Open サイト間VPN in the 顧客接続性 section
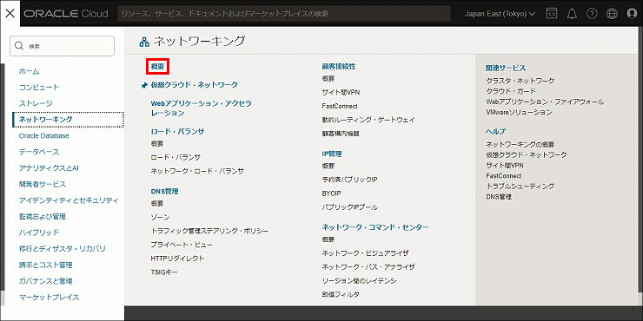Image resolution: width=643 pixels, height=321 pixels. click(x=341, y=92)
